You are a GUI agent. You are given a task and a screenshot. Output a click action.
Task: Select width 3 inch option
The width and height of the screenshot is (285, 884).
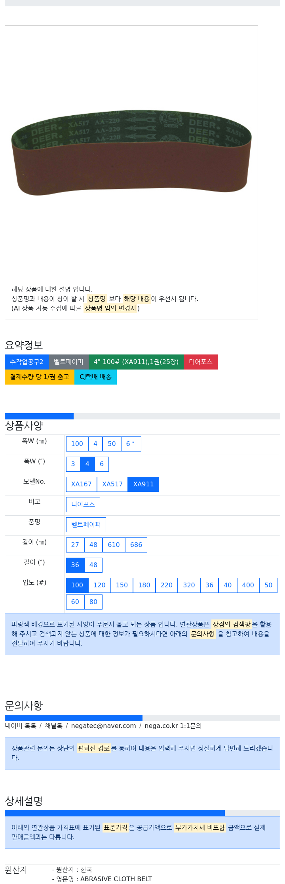73,464
